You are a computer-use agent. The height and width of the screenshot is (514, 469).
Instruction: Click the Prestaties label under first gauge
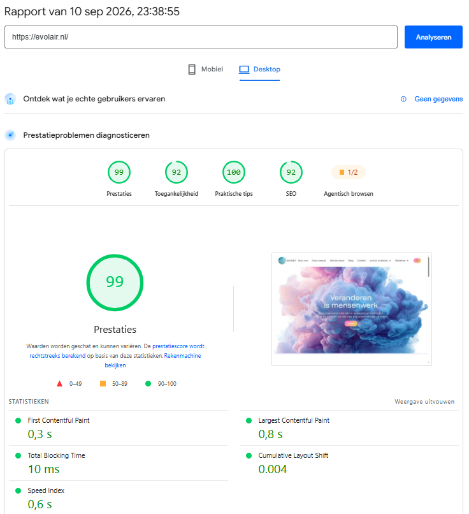pyautogui.click(x=119, y=194)
